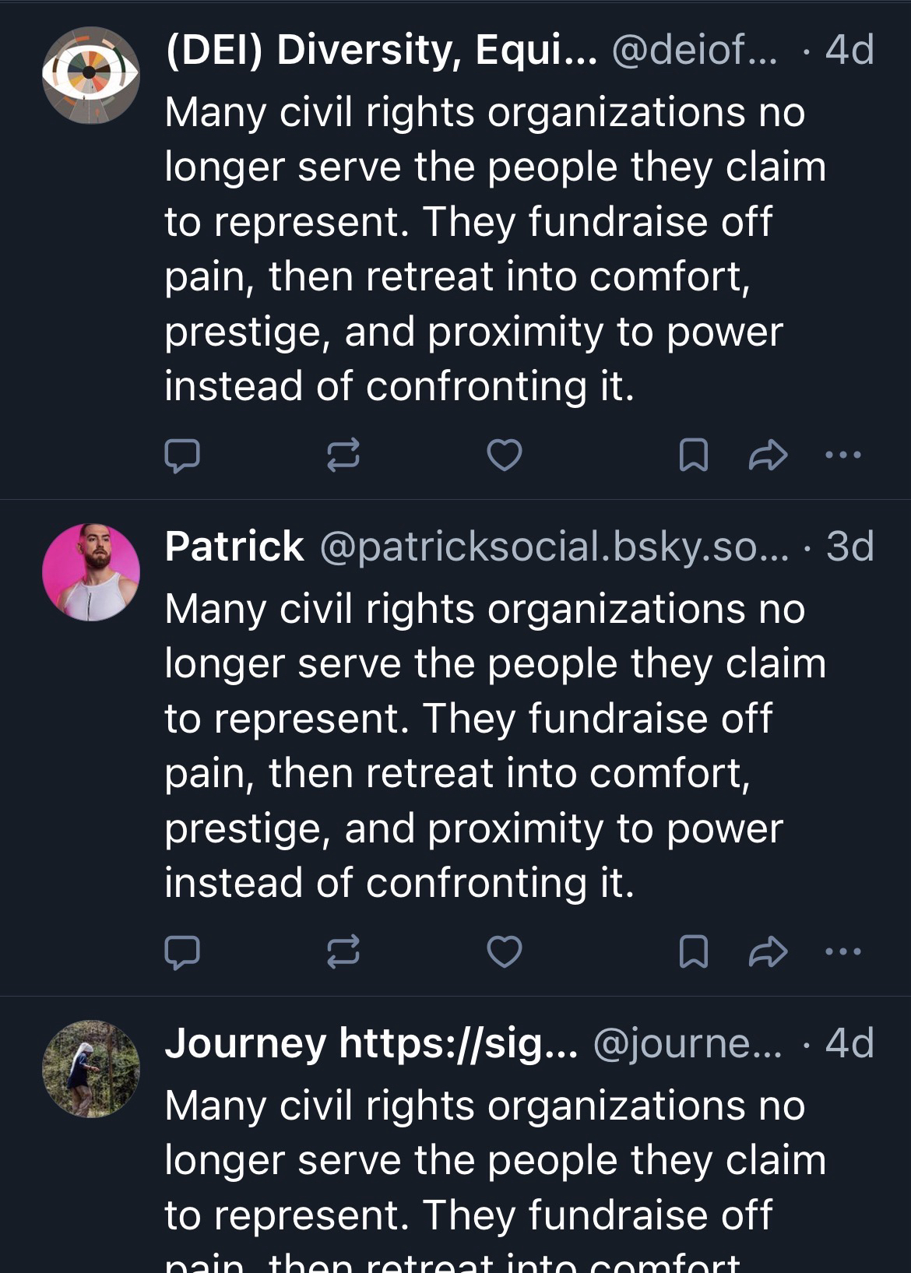Viewport: 911px width, 1273px height.
Task: Share the DEI Diversity post
Action: pyautogui.click(x=768, y=455)
